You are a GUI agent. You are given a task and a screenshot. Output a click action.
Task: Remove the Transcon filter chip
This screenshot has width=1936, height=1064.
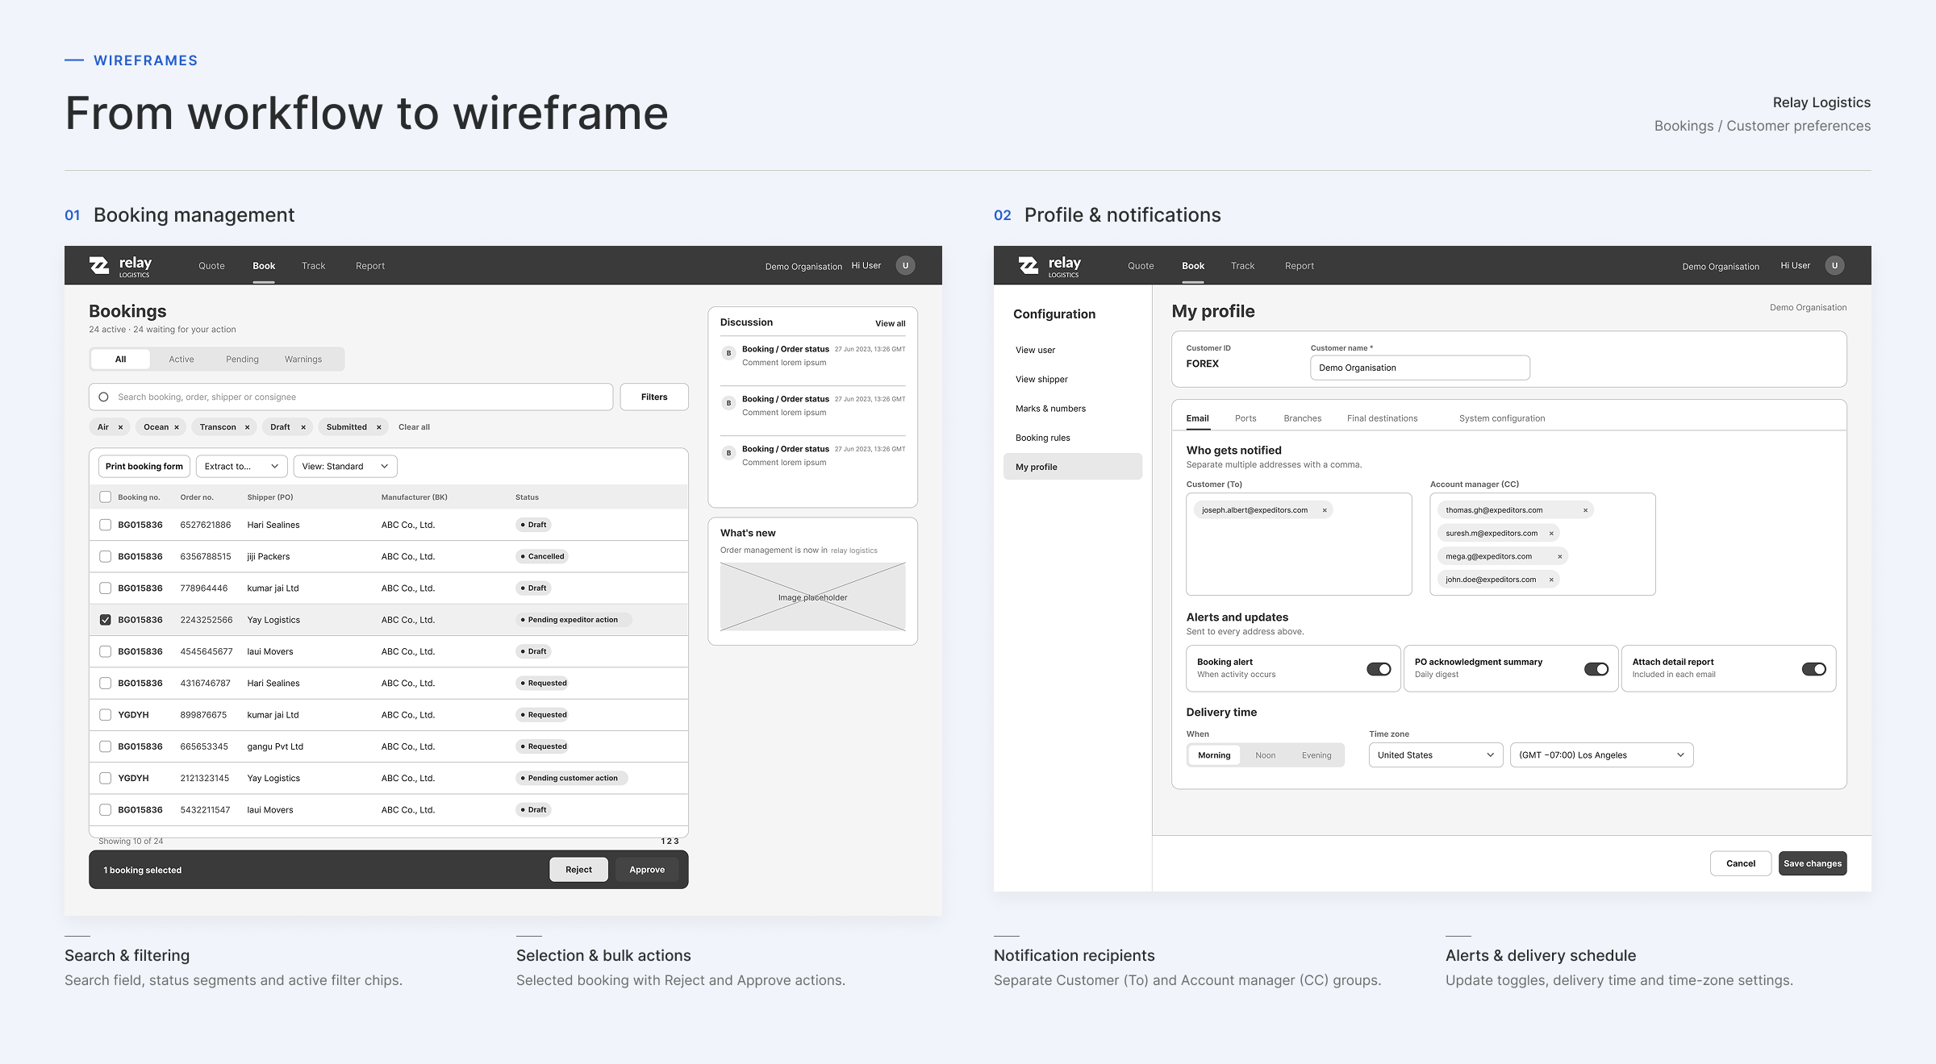click(247, 427)
